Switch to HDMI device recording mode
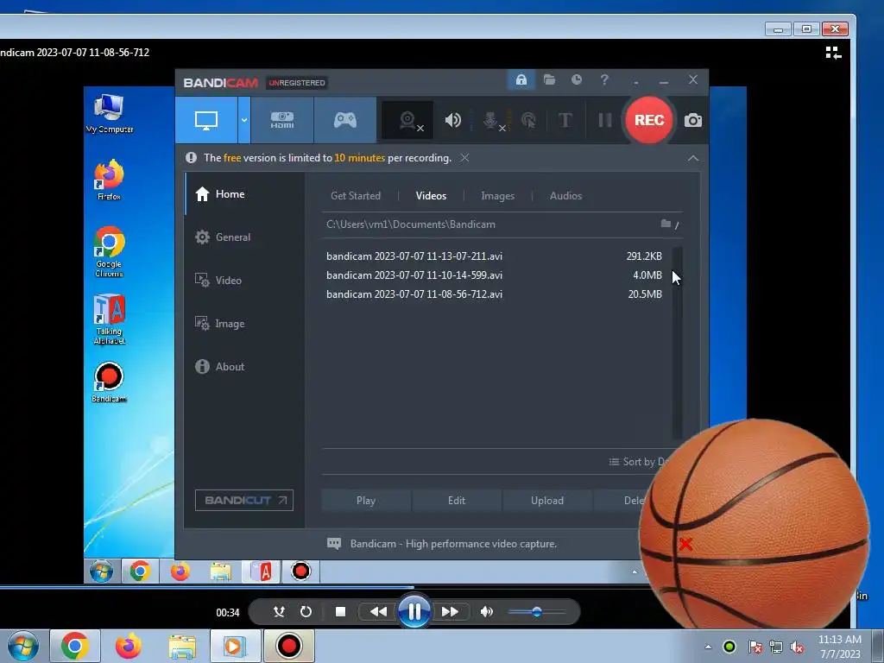The width and height of the screenshot is (884, 663). click(282, 120)
